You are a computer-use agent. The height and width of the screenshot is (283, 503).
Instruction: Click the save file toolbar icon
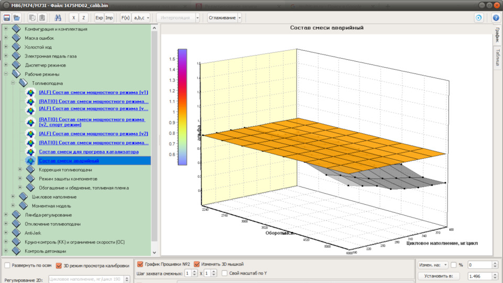point(7,18)
